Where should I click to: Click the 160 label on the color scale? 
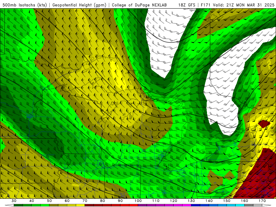click(245, 201)
